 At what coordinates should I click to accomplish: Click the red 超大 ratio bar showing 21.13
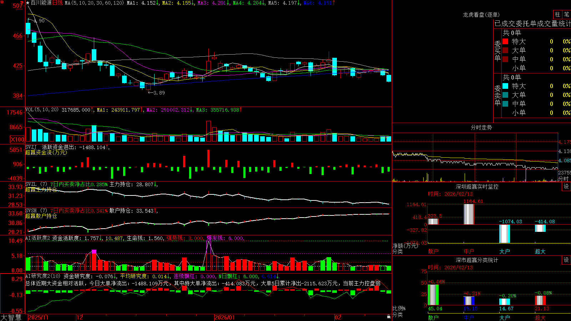pos(540,301)
